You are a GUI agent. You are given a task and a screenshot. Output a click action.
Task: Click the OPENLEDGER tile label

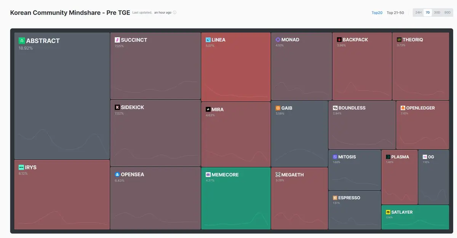(420, 108)
